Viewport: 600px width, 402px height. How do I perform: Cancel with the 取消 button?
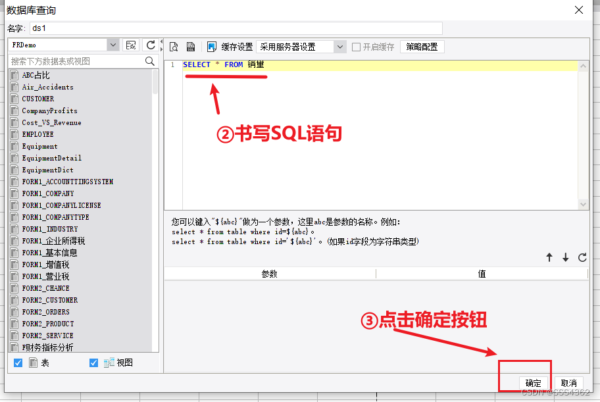(x=568, y=383)
